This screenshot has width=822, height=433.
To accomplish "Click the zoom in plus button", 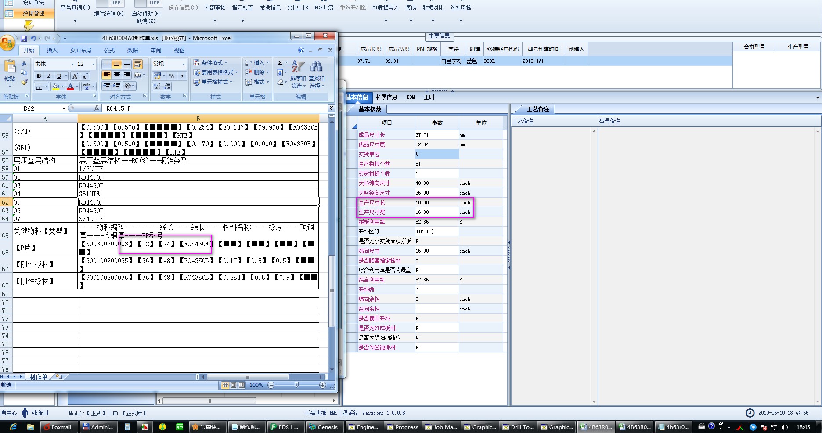I will (x=323, y=385).
